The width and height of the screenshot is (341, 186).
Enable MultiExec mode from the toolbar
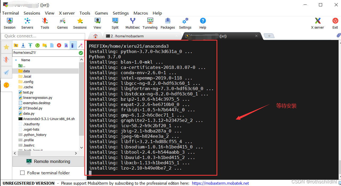point(132,23)
